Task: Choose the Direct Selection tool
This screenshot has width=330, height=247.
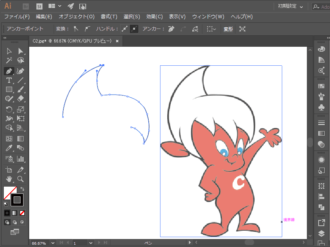Action: [x=20, y=51]
